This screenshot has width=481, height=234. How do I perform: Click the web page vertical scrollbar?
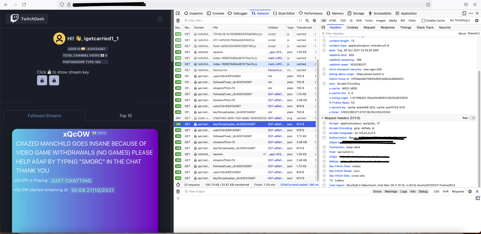[172, 36]
